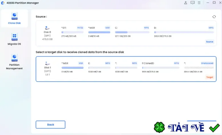Minimize the 4DDiG window

coord(208,3)
